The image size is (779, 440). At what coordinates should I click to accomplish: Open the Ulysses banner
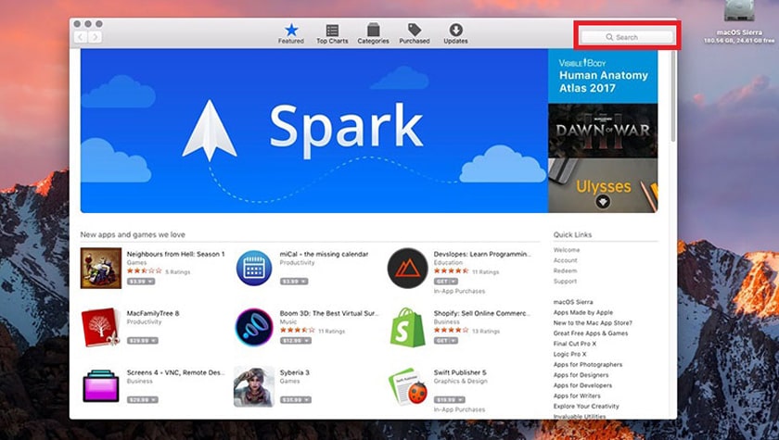click(603, 185)
